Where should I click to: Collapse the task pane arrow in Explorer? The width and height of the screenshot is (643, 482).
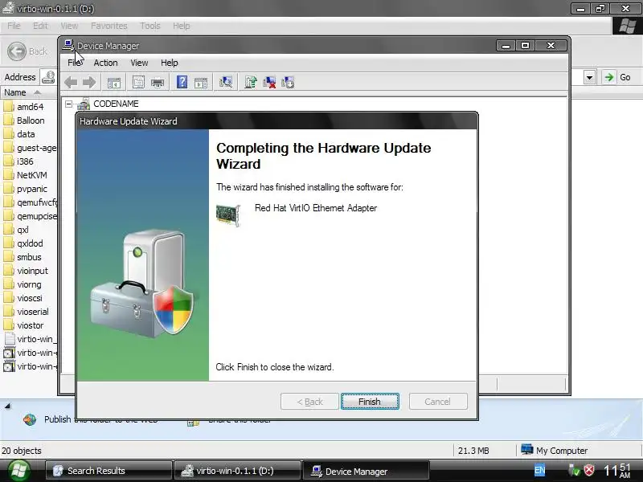[x=7, y=406]
